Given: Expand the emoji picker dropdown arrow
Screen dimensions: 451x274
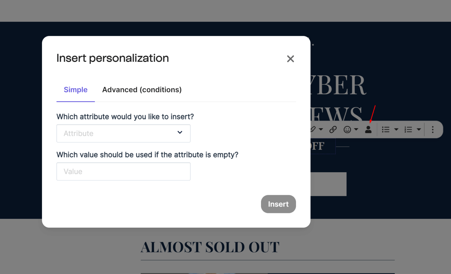Looking at the screenshot, I should [x=356, y=129].
